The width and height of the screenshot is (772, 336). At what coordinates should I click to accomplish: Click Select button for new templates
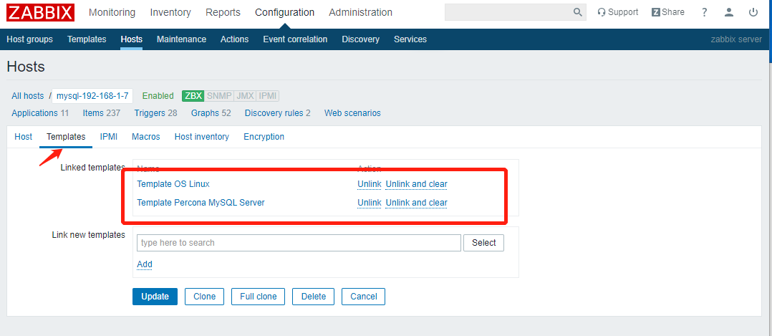click(x=483, y=243)
